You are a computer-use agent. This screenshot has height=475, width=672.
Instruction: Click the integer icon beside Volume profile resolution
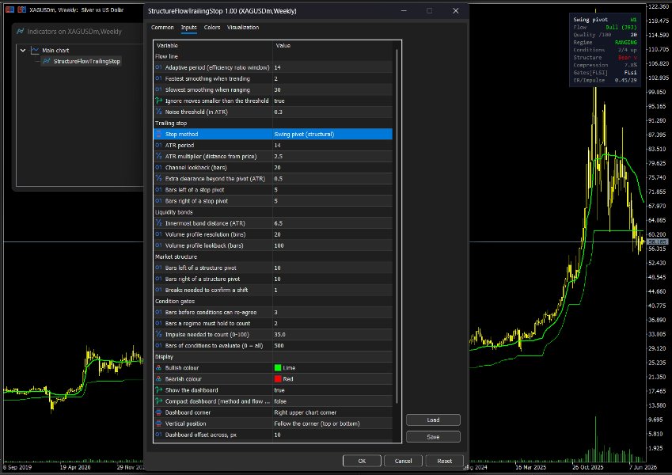coord(159,234)
